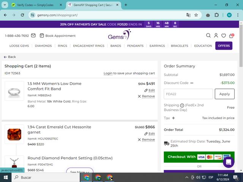
Task: Open the site search magnifier icon
Action: 208,36
